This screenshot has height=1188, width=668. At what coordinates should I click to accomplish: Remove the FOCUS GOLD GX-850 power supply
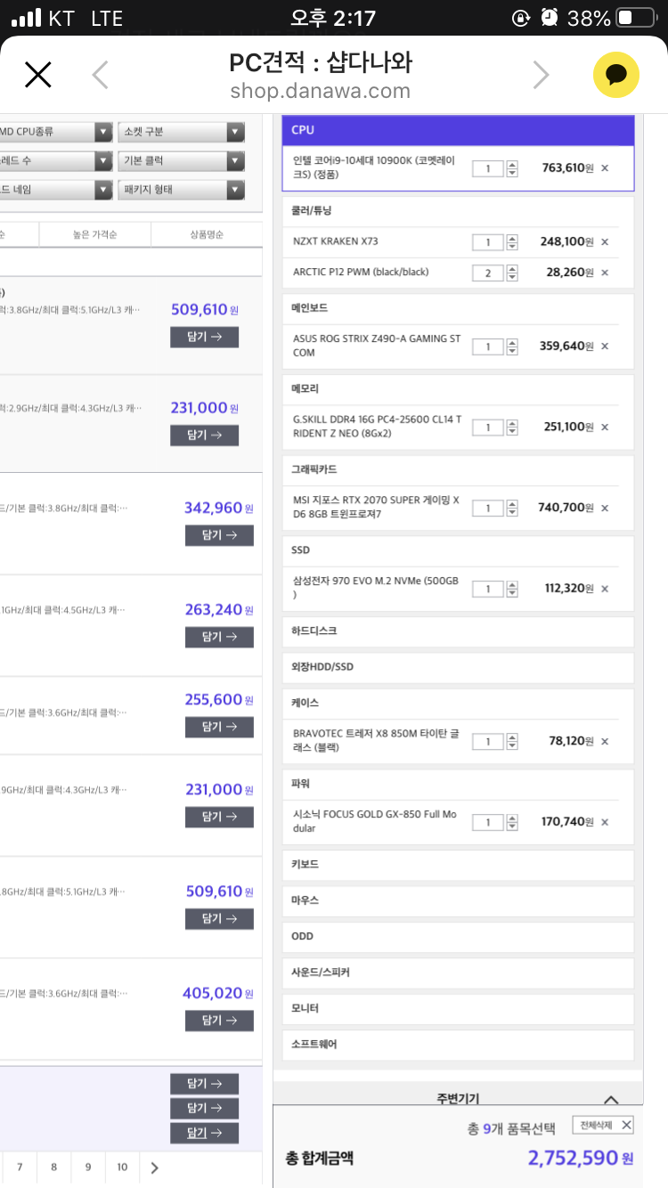[x=605, y=822]
